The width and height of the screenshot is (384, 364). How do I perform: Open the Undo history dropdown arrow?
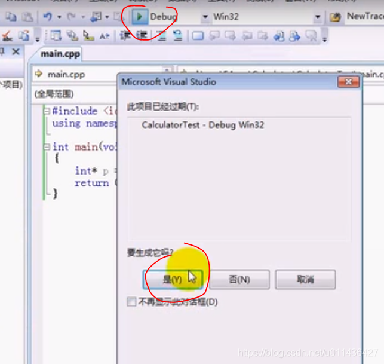pyautogui.click(x=59, y=17)
